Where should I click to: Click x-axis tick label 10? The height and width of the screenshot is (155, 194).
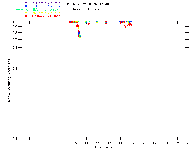tap(75, 143)
